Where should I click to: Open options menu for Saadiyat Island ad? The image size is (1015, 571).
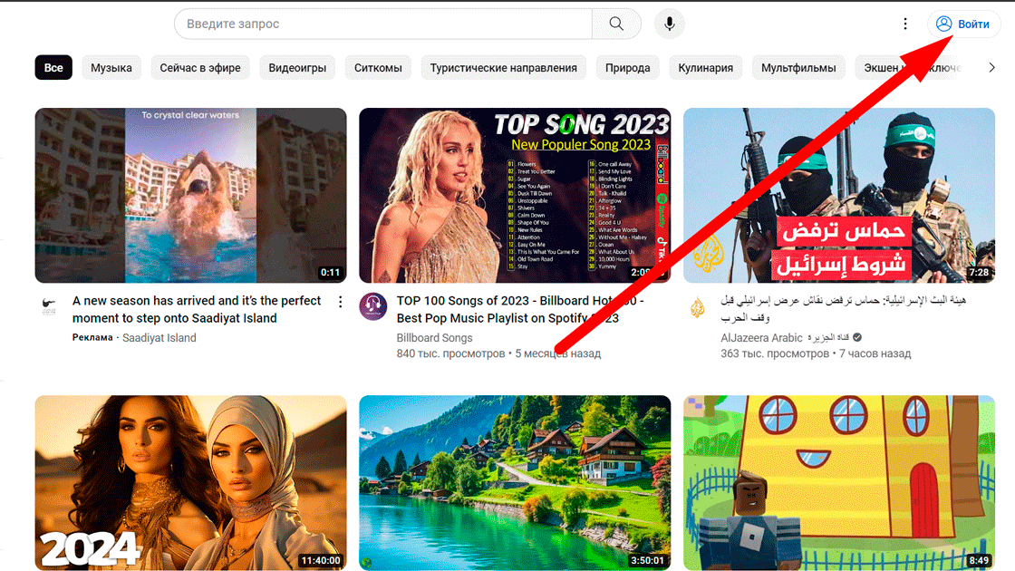click(341, 302)
